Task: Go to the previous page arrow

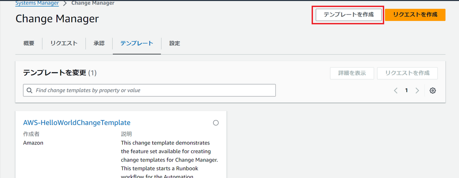Action: click(396, 91)
